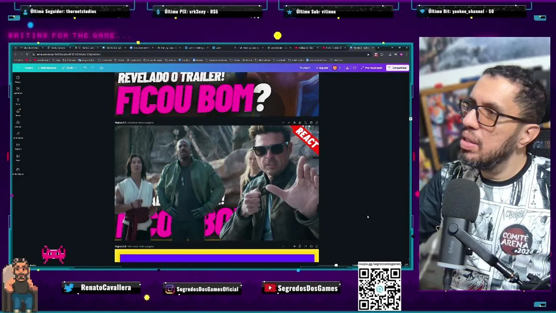
Task: Open the analytics chart icon in Canva header
Action: [x=347, y=68]
